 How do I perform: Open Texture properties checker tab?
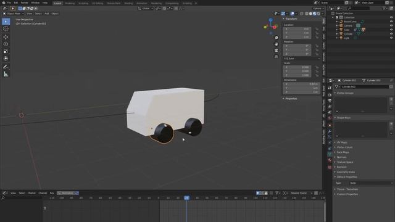click(x=330, y=167)
